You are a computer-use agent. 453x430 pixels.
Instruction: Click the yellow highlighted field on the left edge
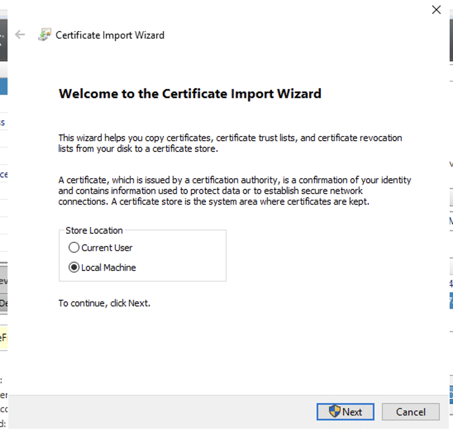3,338
